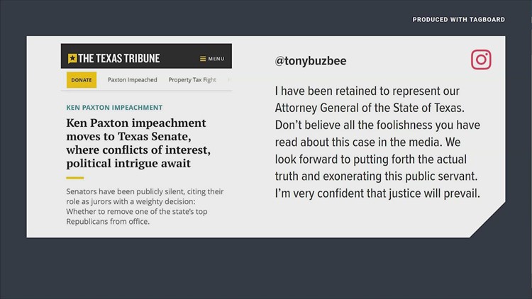This screenshot has height=299, width=532.
Task: Click the MENU label text
Action: [216, 59]
